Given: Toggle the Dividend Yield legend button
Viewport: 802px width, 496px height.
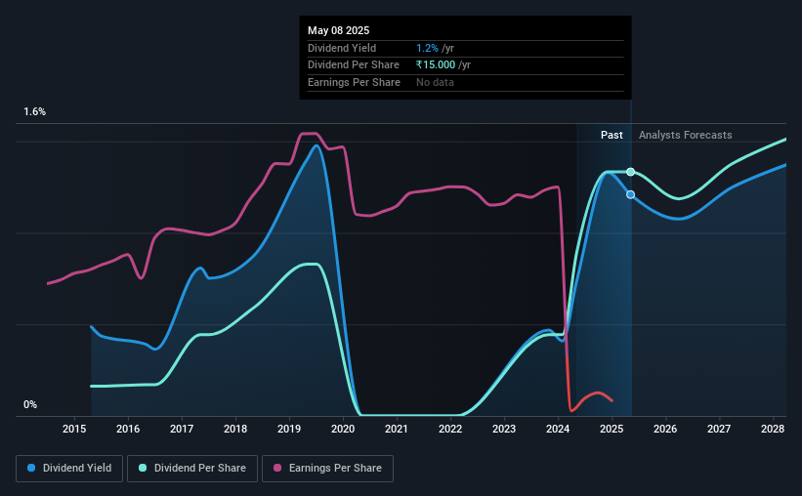Looking at the screenshot, I should tap(69, 469).
